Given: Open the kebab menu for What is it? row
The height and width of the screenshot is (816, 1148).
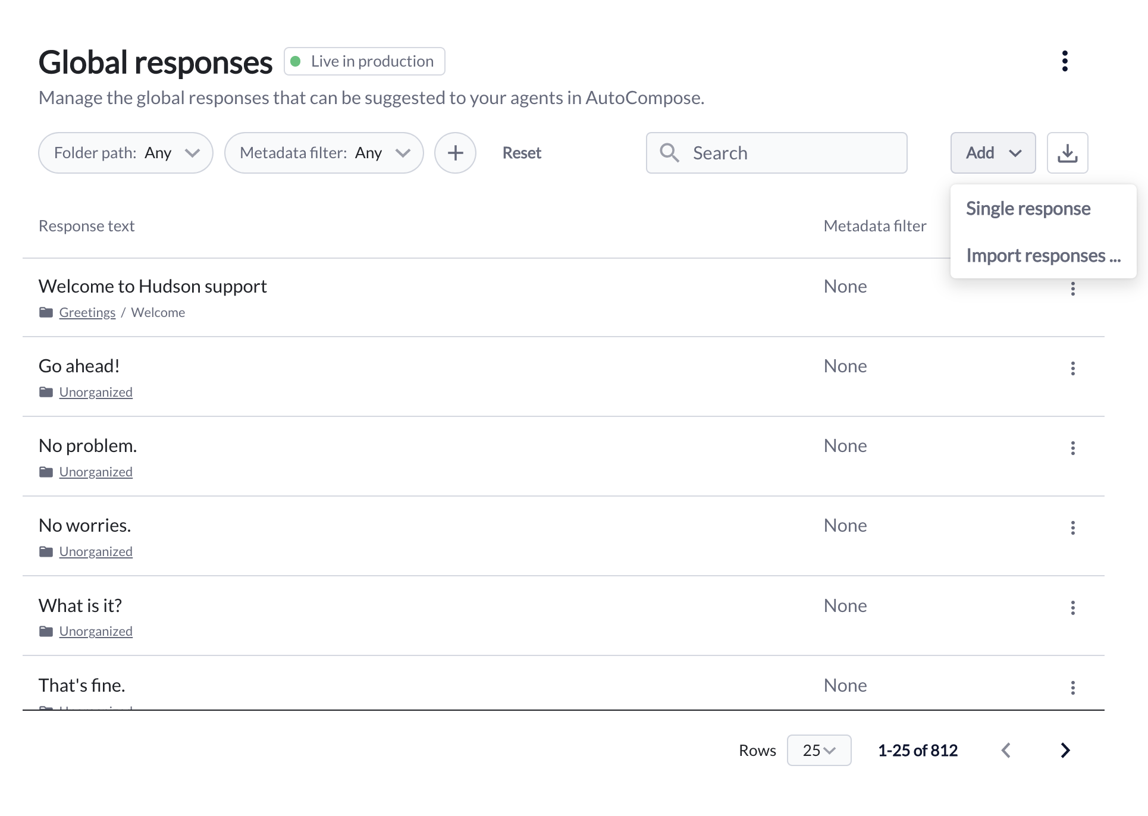Looking at the screenshot, I should coord(1072,608).
